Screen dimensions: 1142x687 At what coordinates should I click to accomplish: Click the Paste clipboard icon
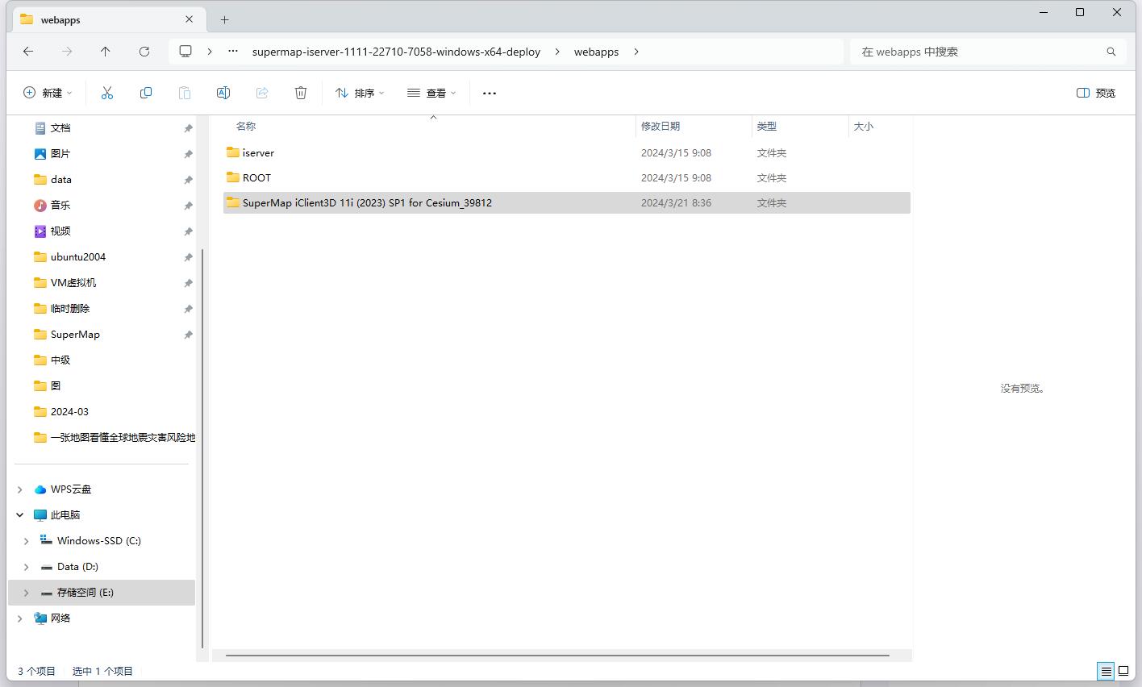click(x=185, y=93)
